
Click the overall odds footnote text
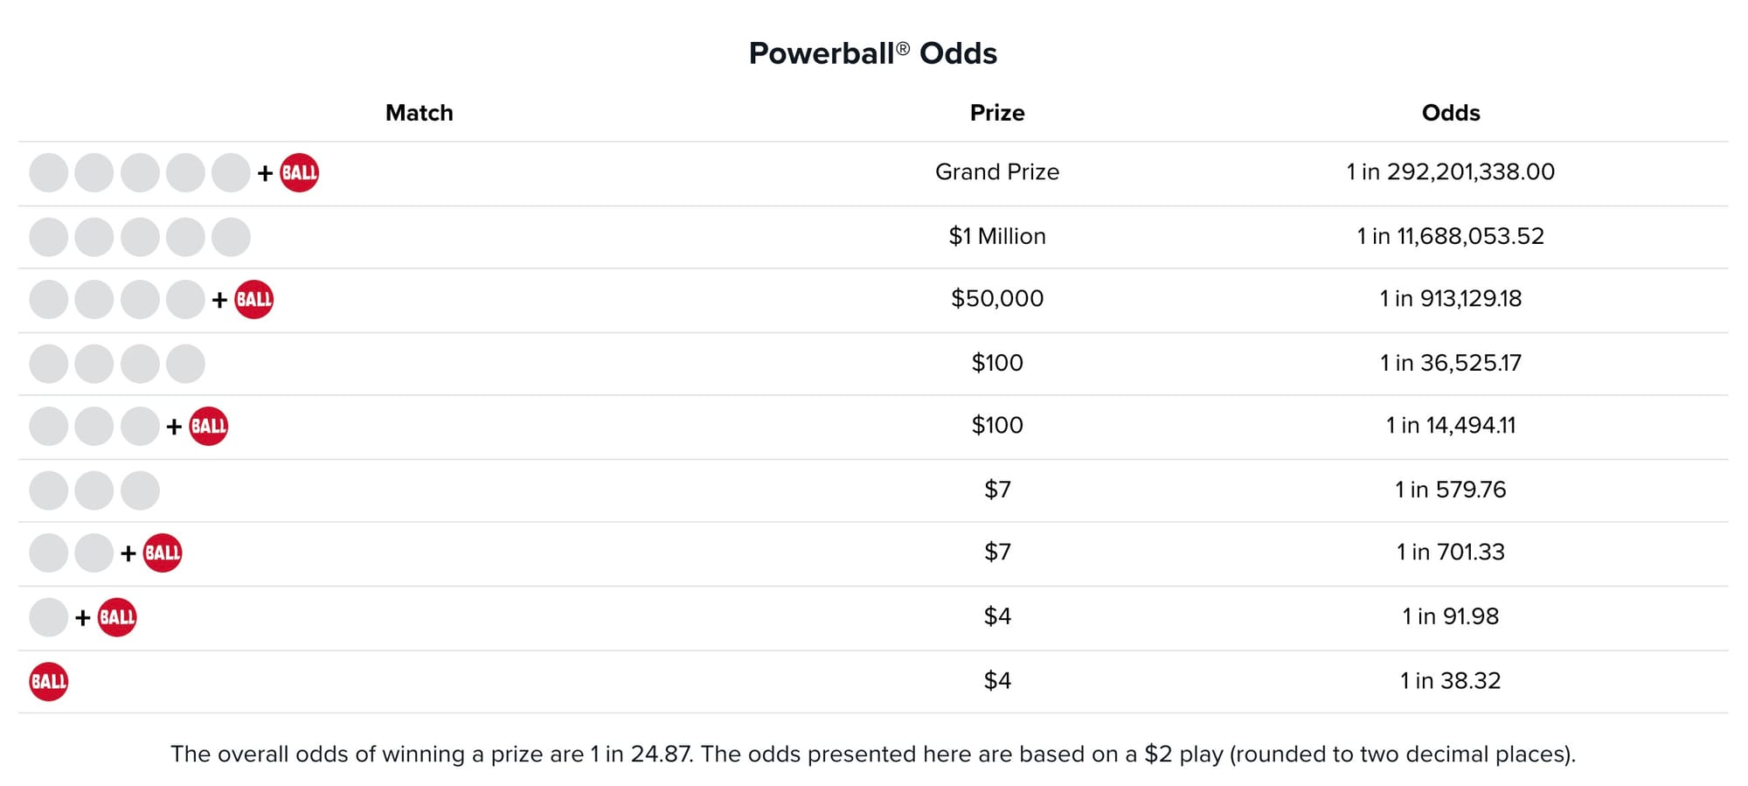tap(873, 754)
